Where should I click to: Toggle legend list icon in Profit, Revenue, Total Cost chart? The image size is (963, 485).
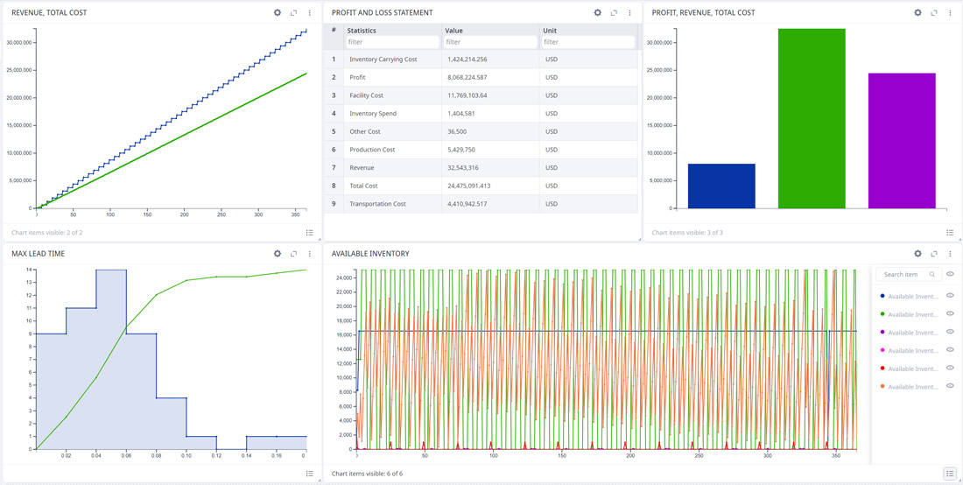(x=950, y=233)
